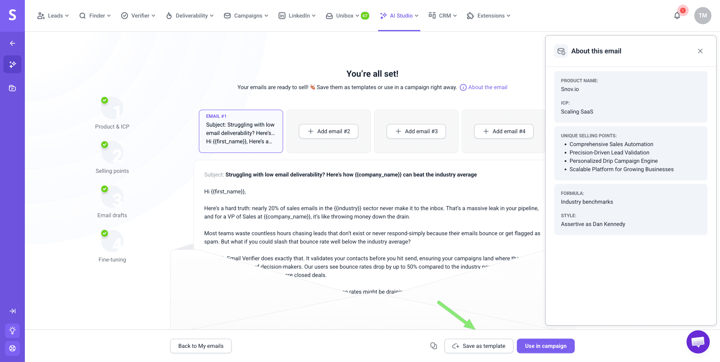The height and width of the screenshot is (362, 720).
Task: Click the notification bell icon
Action: pos(677,16)
